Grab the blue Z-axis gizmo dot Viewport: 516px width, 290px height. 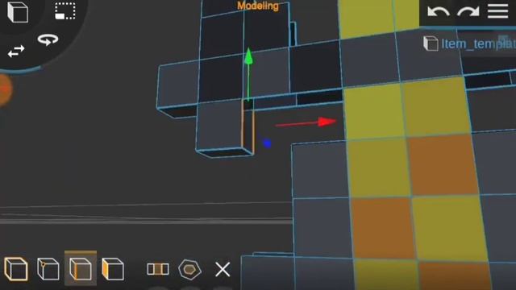[x=267, y=143]
